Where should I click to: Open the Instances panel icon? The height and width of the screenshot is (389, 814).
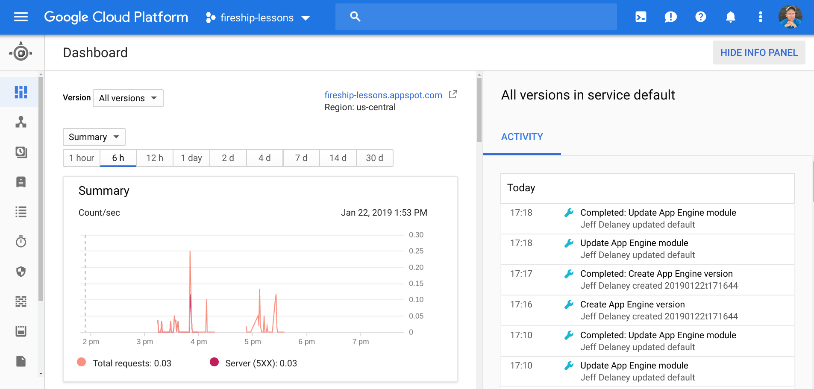(x=21, y=182)
